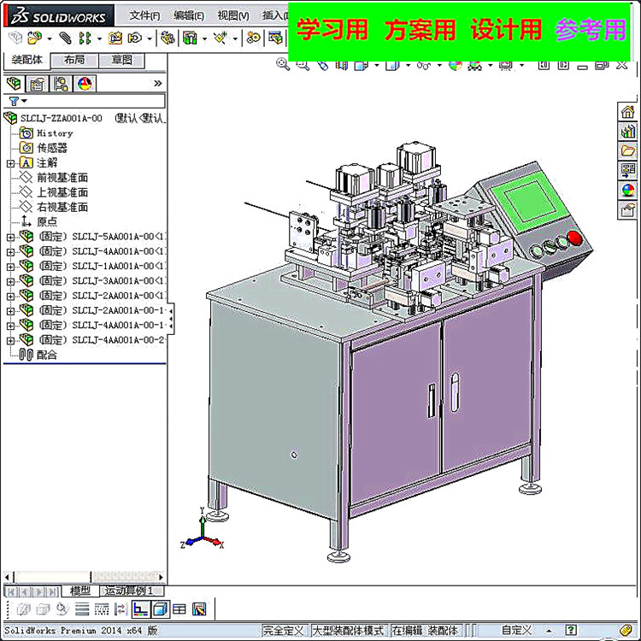Click the Bill of Materials icon
This screenshot has height=641, width=641.
click(x=275, y=38)
